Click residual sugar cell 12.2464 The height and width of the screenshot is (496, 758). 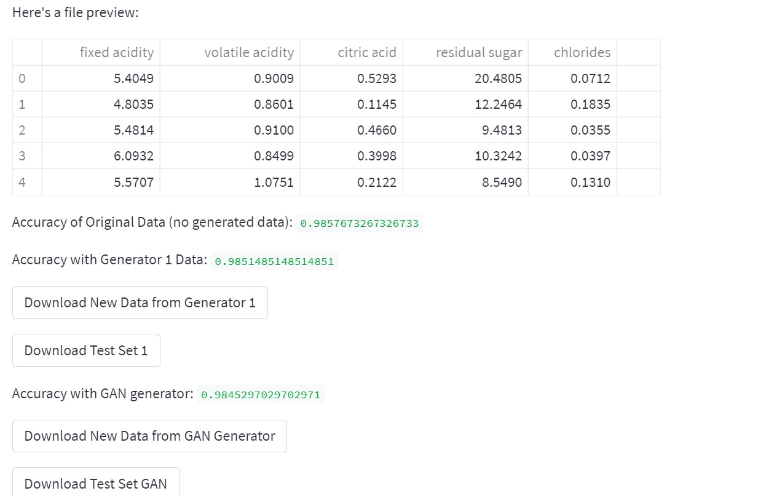498,104
